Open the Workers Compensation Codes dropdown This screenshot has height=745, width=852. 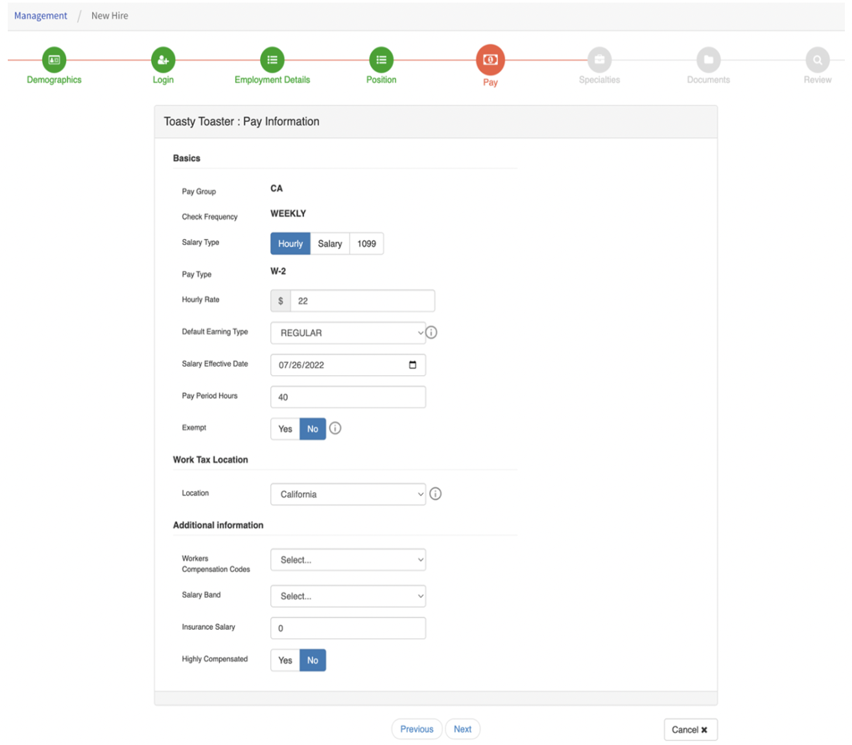[x=348, y=560]
